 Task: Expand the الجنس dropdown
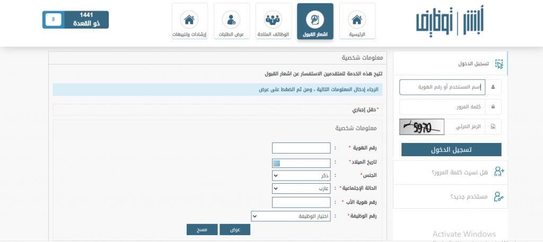(301, 175)
